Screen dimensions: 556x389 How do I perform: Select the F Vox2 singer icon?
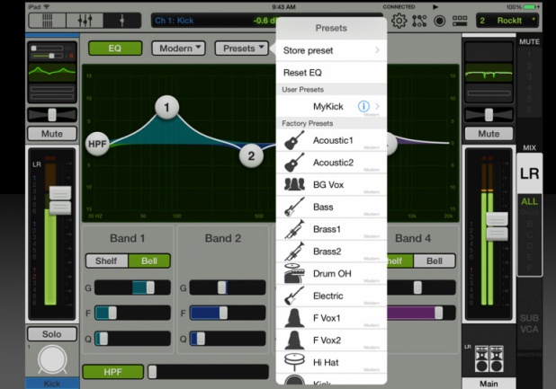point(294,340)
